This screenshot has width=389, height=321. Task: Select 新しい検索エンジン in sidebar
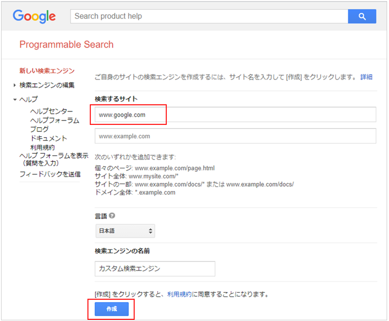coord(47,71)
